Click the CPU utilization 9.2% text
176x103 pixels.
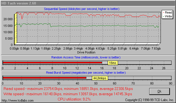tap(74, 99)
